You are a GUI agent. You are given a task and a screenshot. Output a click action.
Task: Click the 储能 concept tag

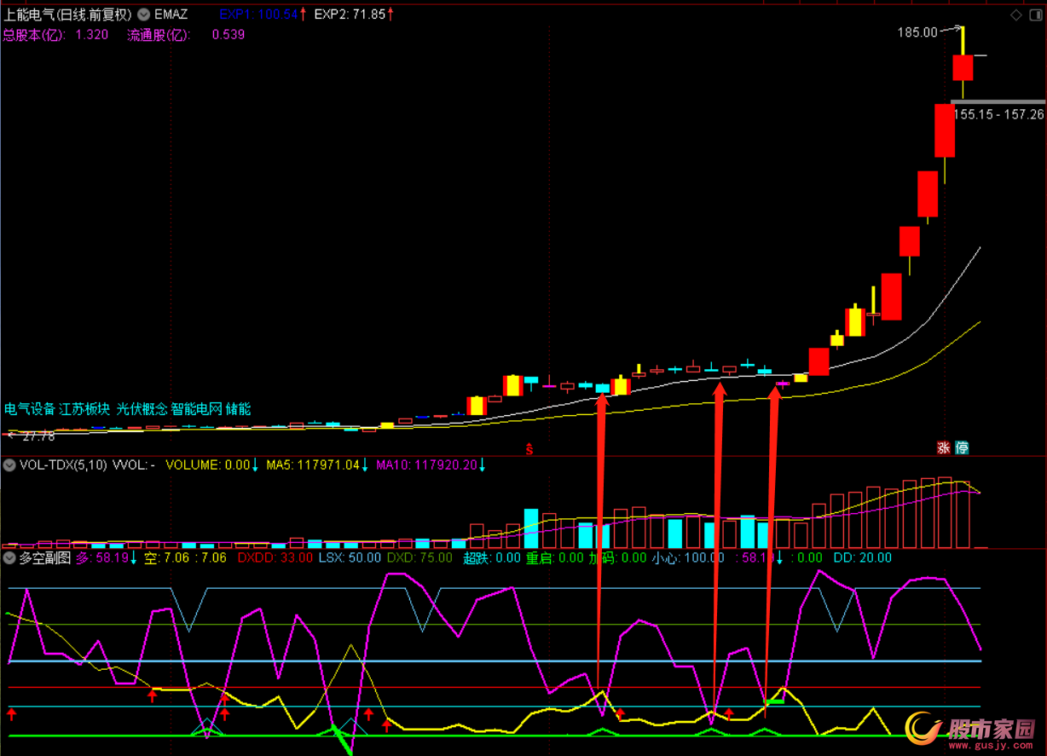point(239,409)
